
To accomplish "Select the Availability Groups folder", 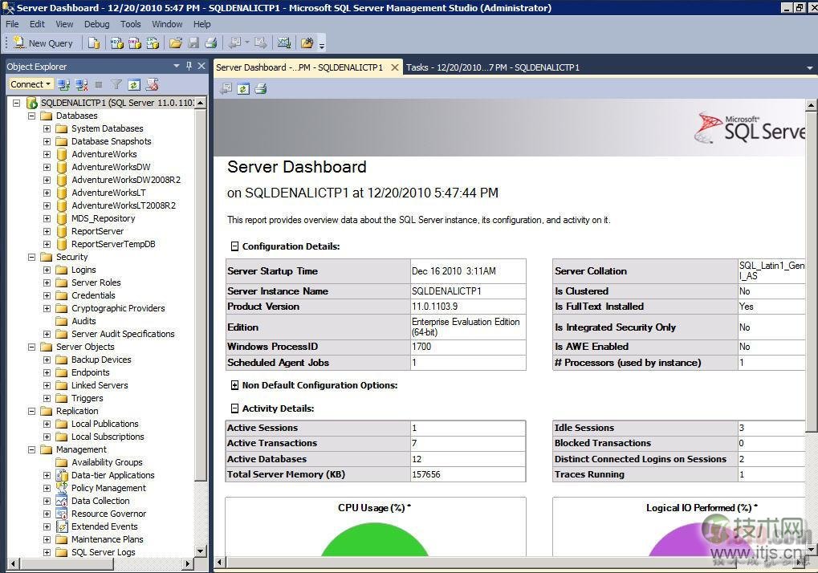I will click(107, 462).
